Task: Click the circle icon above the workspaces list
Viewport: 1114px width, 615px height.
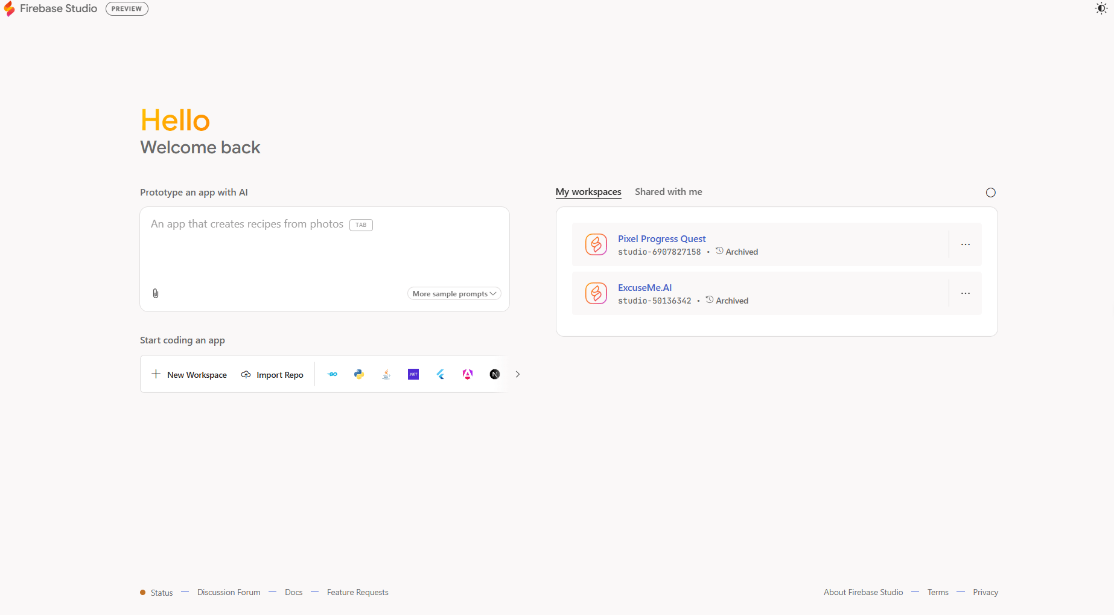Action: [990, 193]
